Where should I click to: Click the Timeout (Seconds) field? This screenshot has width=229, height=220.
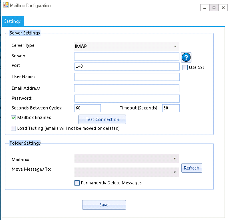[171, 108]
